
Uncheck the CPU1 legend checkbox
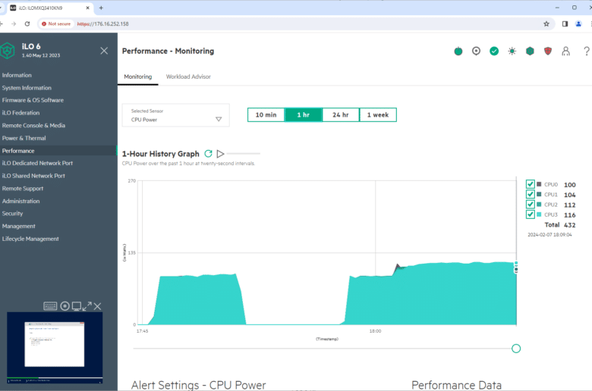(x=530, y=194)
